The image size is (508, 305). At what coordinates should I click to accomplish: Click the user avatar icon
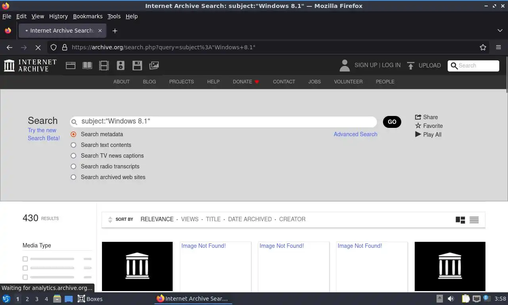pyautogui.click(x=344, y=66)
